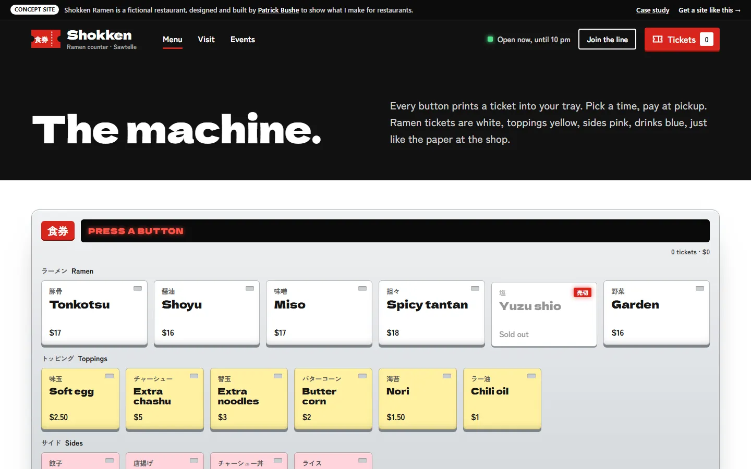Go to the Events nav tab
751x469 pixels.
tap(243, 40)
